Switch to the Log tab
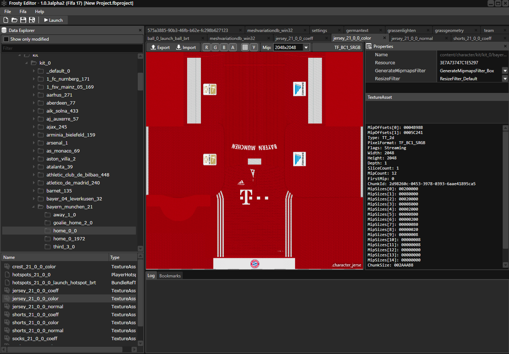The image size is (509, 354). point(151,276)
